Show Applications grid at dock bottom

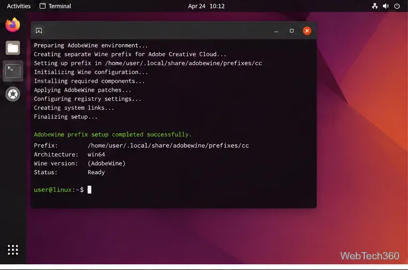[13, 250]
